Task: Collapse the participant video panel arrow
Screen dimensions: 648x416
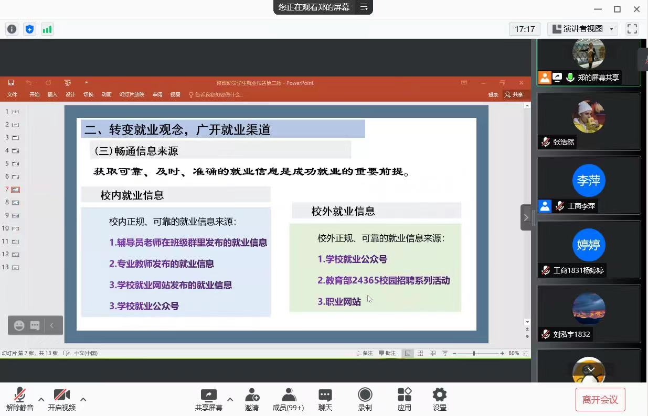Action: click(526, 217)
